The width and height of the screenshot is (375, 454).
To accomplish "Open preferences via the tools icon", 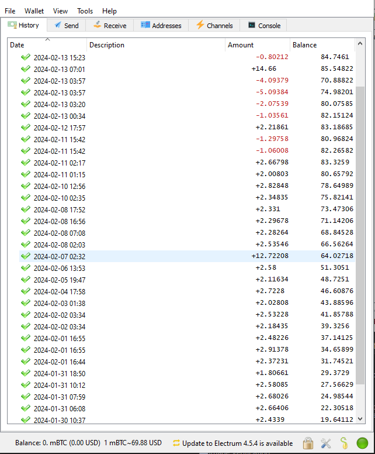I will [326, 443].
